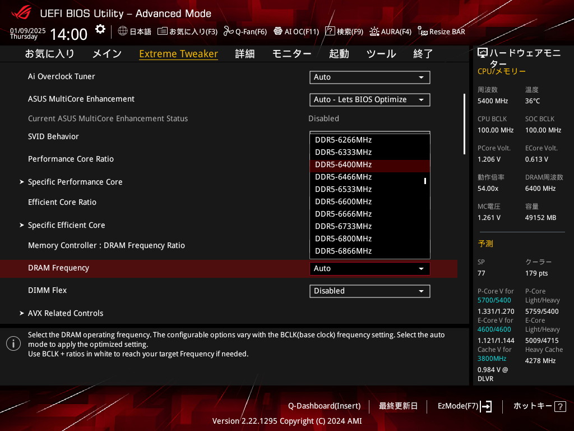Switch to the ツール tab

(381, 54)
